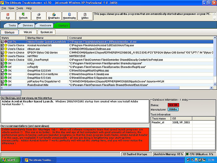
Task: Click the Startups sub-tab button
Action: click(9, 32)
